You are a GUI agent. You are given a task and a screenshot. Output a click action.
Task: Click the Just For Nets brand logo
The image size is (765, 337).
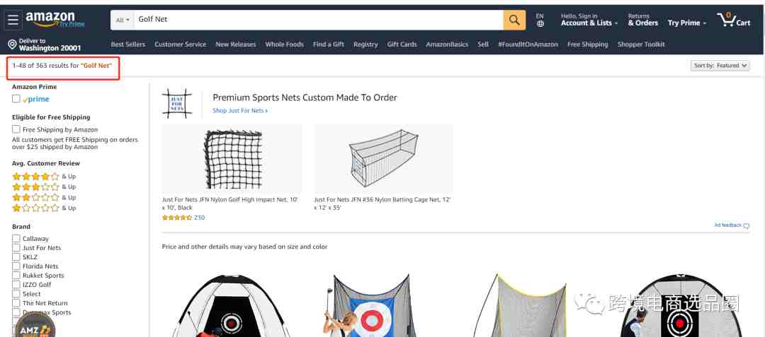coord(176,103)
